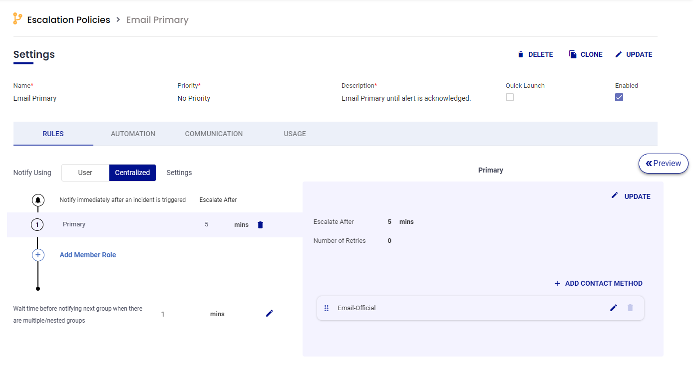The height and width of the screenshot is (365, 695).
Task: Click the Number of Retries label
Action: click(x=340, y=241)
